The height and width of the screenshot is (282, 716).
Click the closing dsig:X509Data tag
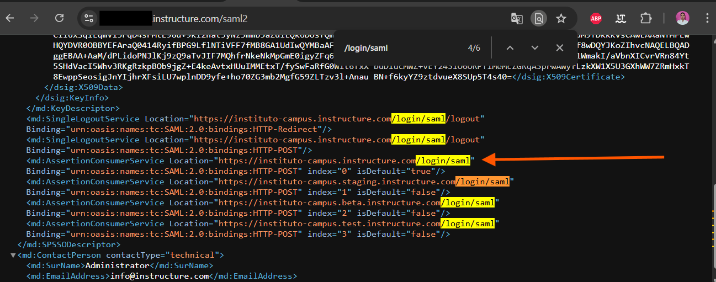tap(83, 87)
